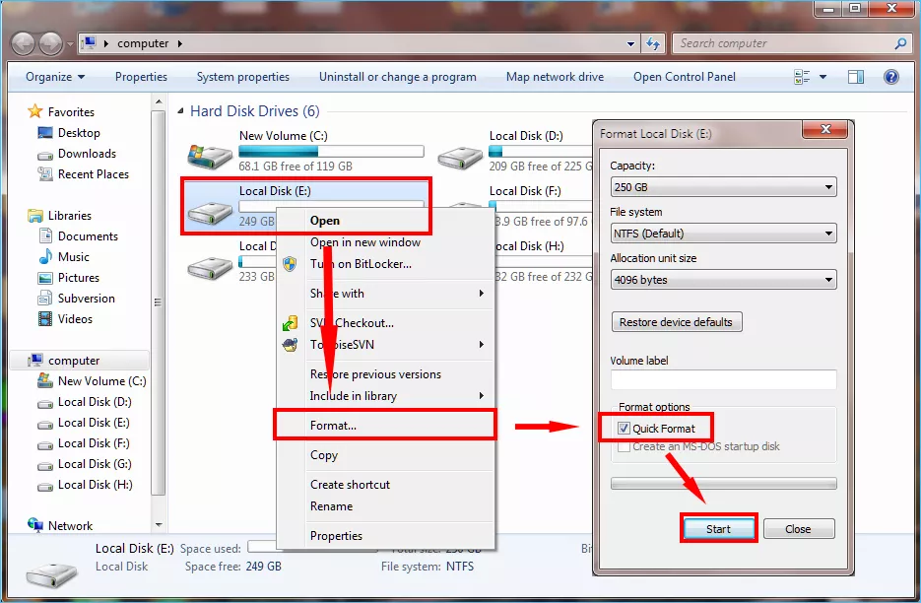The width and height of the screenshot is (921, 603).
Task: Click the BitLocker shield icon in context menu
Action: (290, 264)
